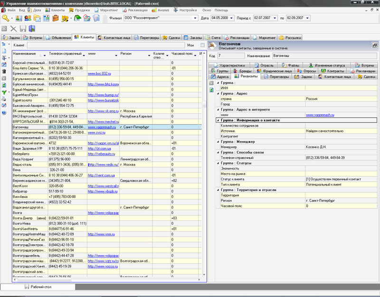
Task: Follow the http://veberauto.ru link
Action: 101,154
